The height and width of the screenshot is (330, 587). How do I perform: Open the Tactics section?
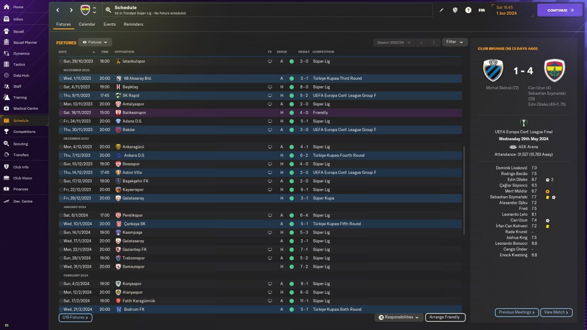click(19, 65)
